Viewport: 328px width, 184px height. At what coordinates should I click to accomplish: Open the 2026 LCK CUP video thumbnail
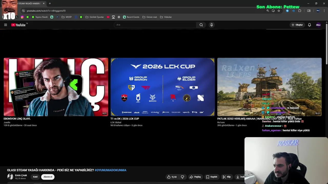click(x=163, y=87)
